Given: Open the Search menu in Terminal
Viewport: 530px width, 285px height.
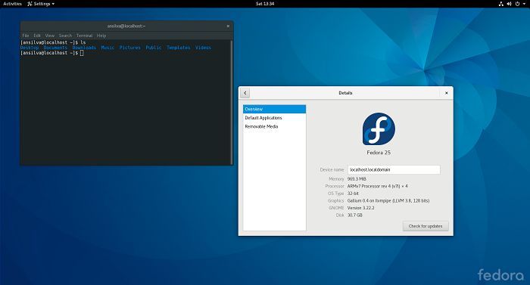Looking at the screenshot, I should click(x=65, y=36).
